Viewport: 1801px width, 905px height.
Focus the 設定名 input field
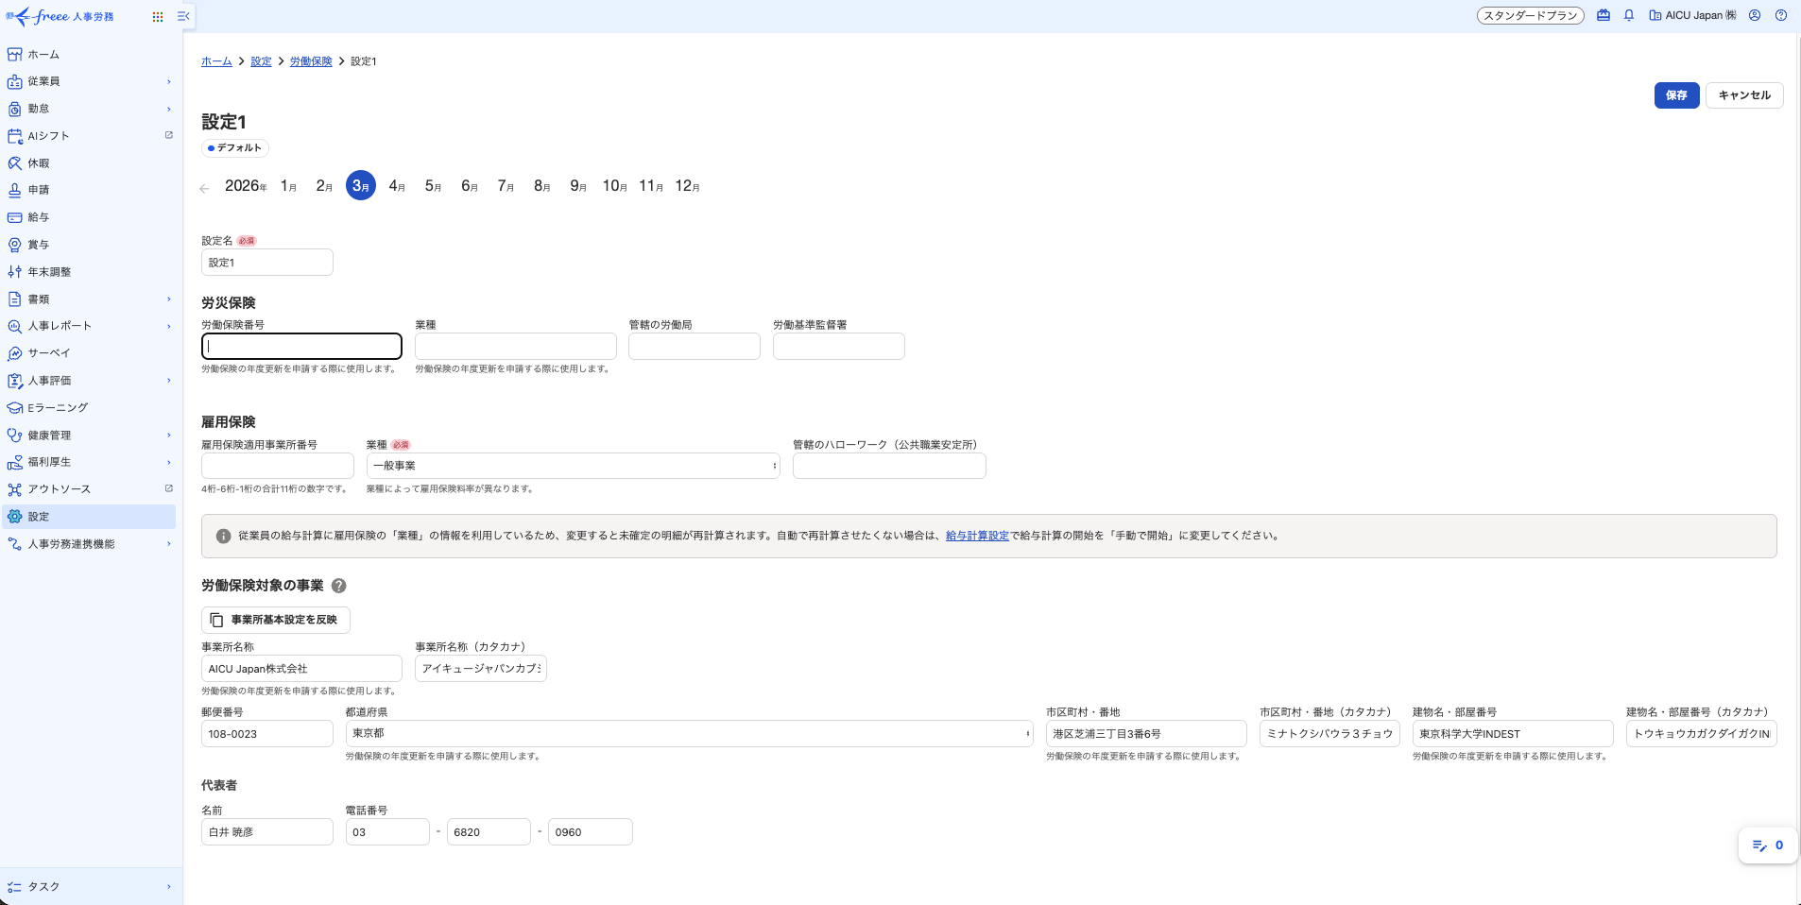coord(267,263)
